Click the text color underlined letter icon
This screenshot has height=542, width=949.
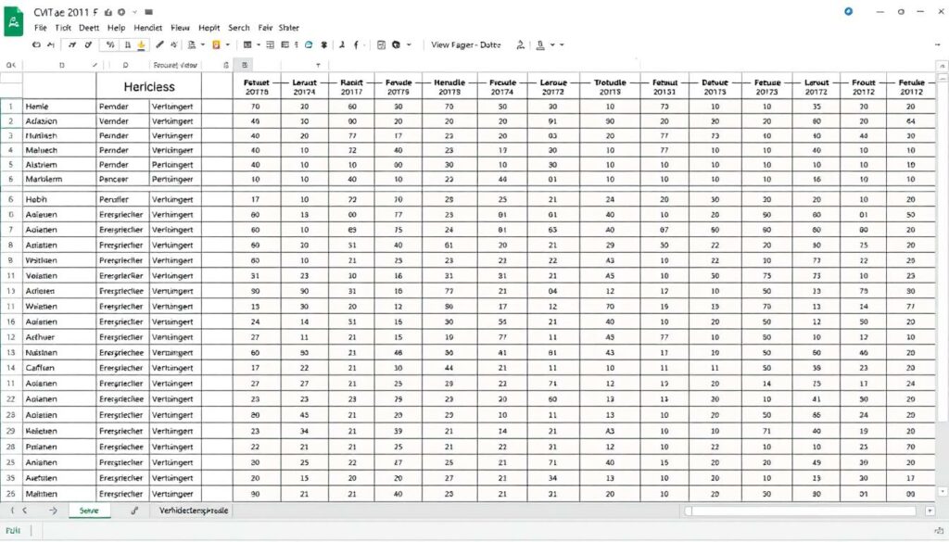[540, 44]
